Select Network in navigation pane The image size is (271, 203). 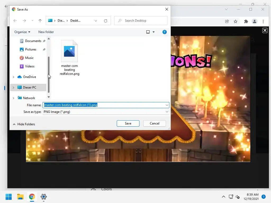tap(26, 98)
